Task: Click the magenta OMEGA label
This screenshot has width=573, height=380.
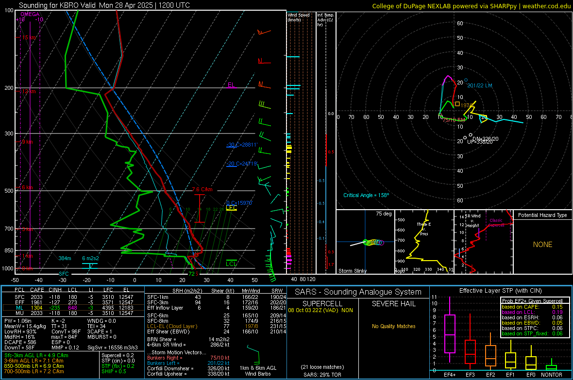Action: pos(30,14)
